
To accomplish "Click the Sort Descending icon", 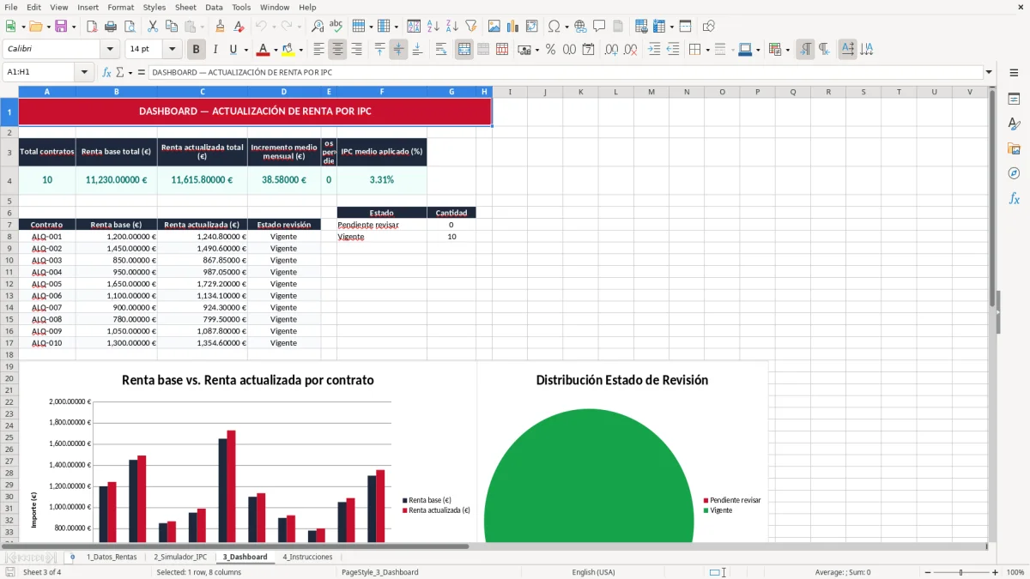I will click(452, 27).
